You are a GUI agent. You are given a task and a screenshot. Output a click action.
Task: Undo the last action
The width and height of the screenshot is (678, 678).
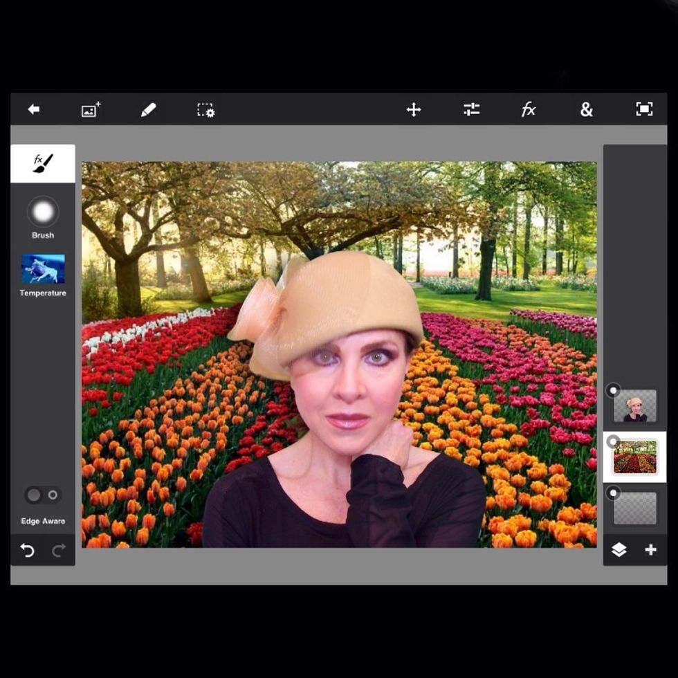click(x=27, y=550)
